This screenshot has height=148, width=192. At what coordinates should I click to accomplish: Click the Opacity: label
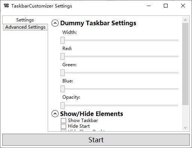click(71, 97)
